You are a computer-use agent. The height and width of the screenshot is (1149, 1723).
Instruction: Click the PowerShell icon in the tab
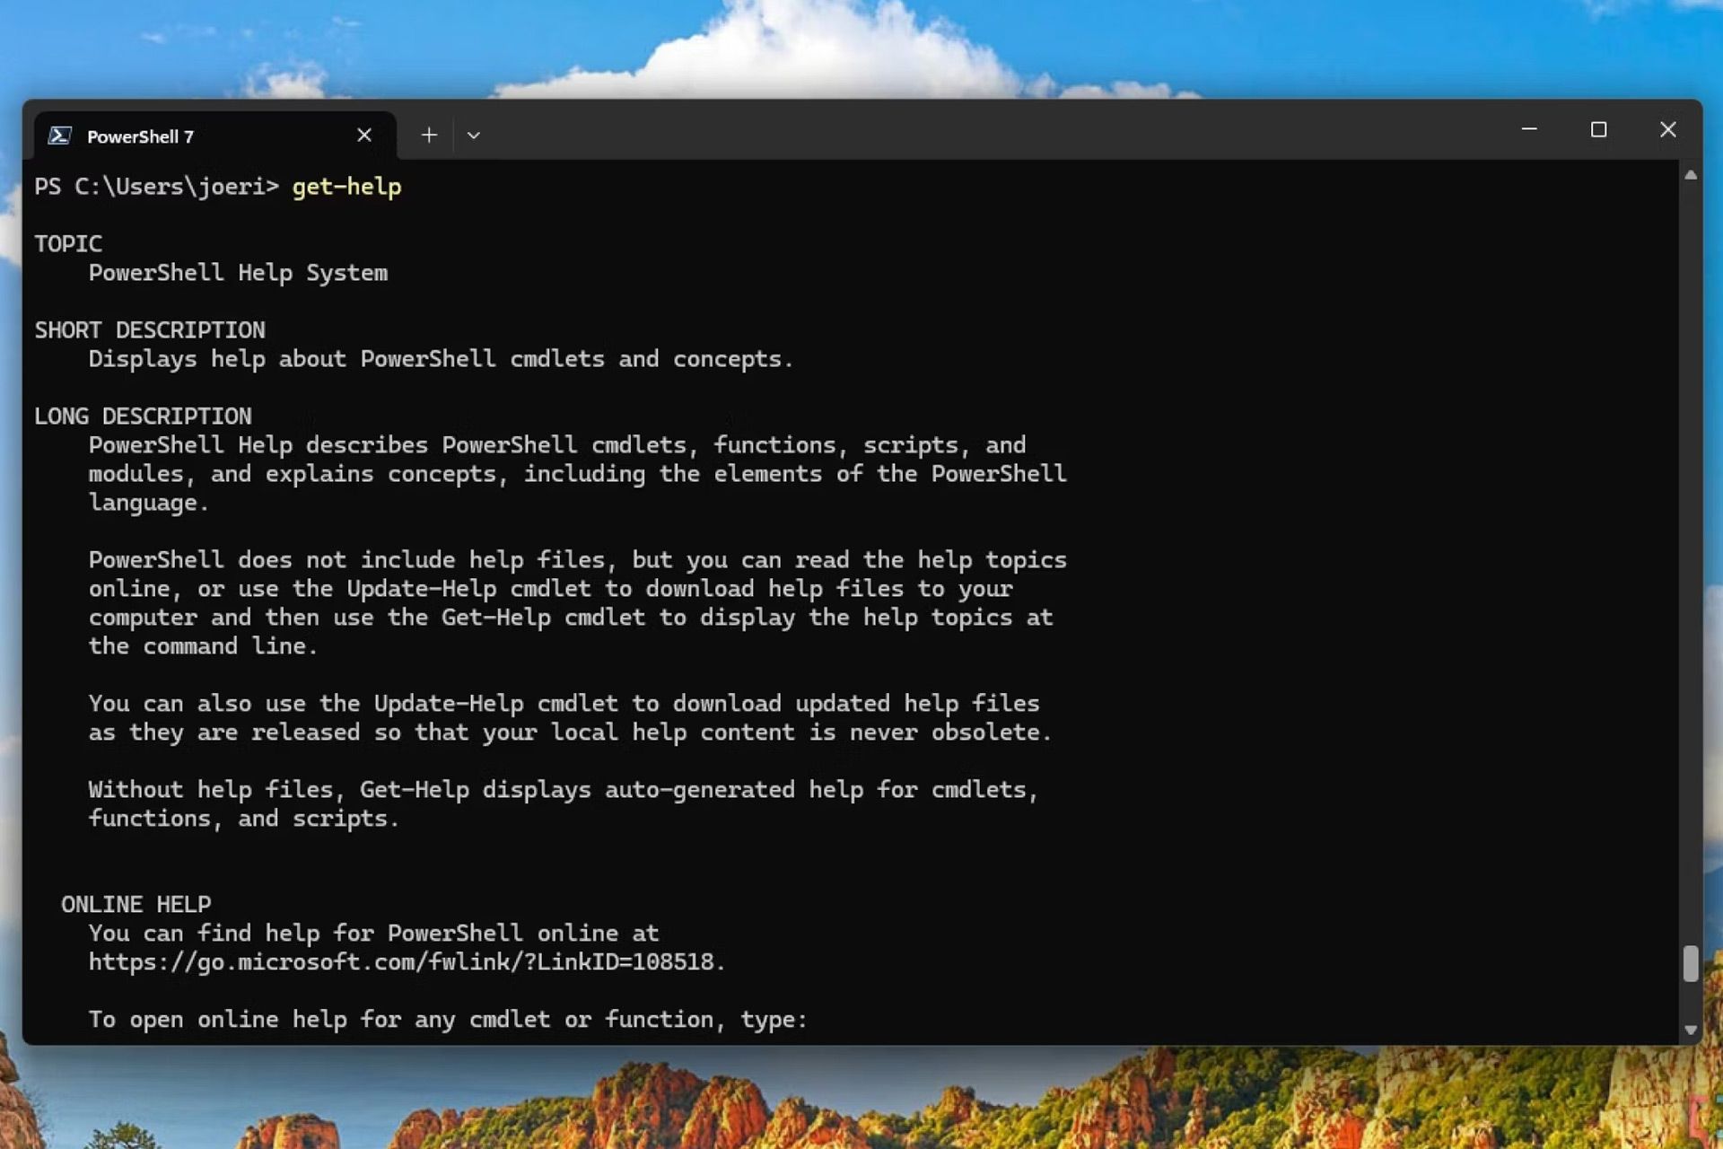click(x=60, y=136)
